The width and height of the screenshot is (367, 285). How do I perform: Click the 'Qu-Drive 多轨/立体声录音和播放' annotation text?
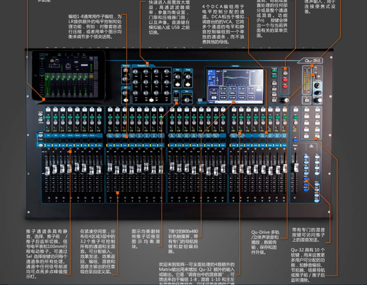tap(265, 242)
